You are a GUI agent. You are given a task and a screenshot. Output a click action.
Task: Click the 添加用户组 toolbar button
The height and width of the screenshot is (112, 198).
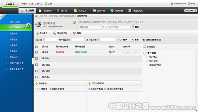click(x=60, y=33)
